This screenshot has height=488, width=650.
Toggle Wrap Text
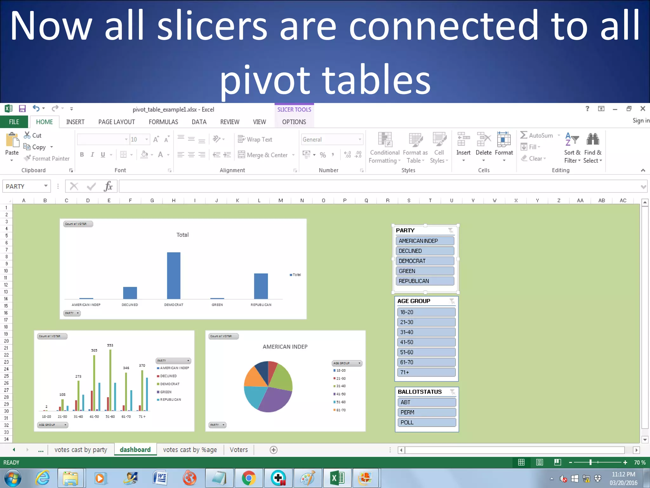pyautogui.click(x=255, y=139)
